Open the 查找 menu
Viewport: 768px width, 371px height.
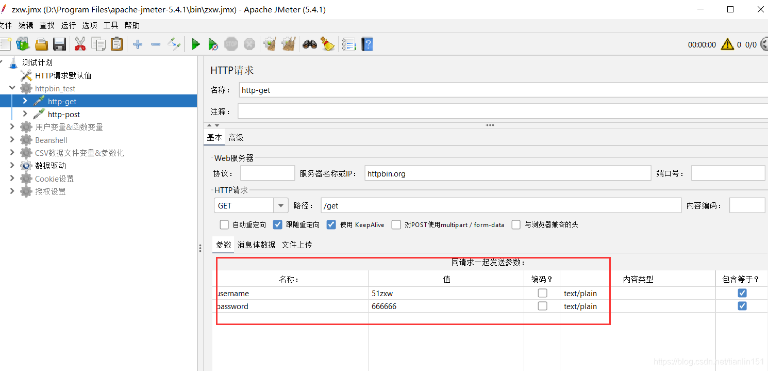point(47,25)
